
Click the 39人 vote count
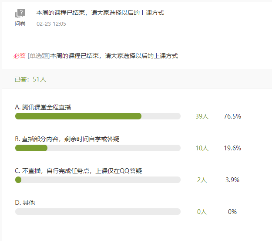202,116
